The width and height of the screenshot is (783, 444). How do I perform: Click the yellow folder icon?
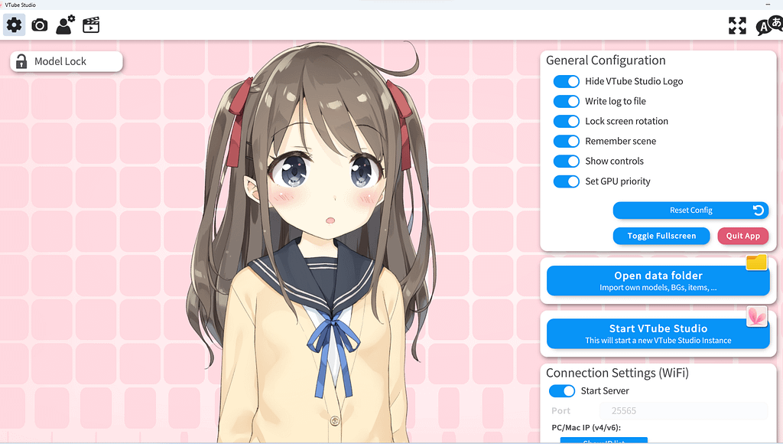[x=756, y=263]
